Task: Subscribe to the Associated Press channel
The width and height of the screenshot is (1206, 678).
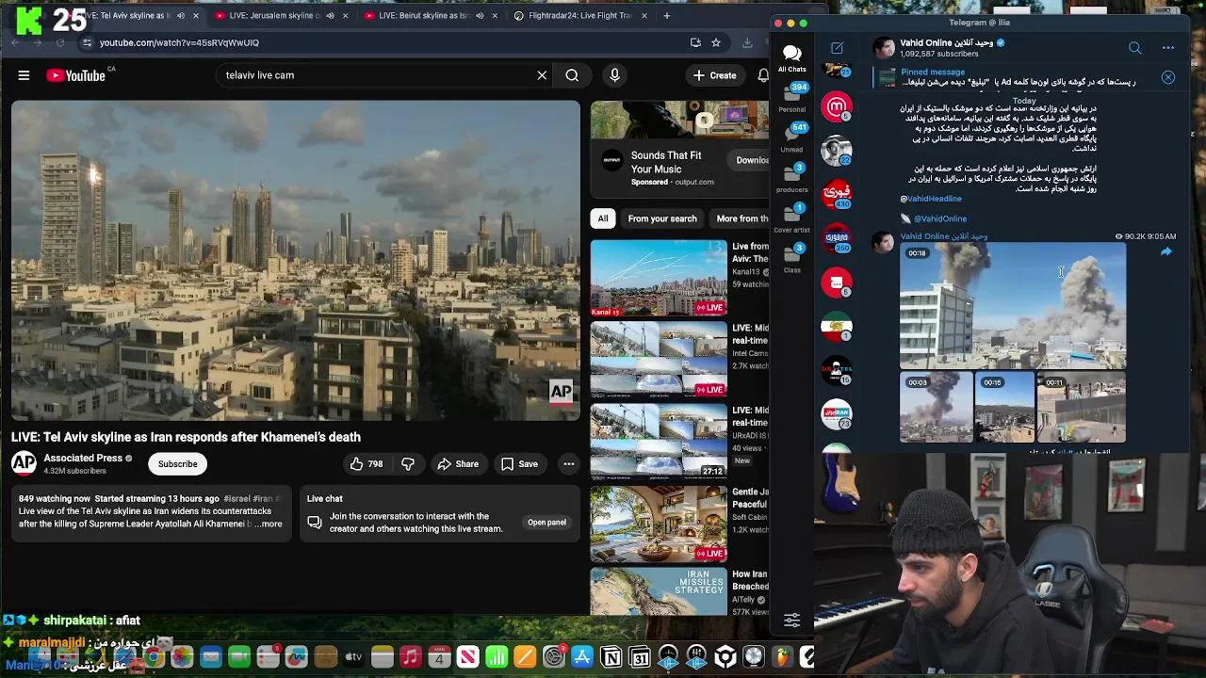Action: tap(177, 463)
